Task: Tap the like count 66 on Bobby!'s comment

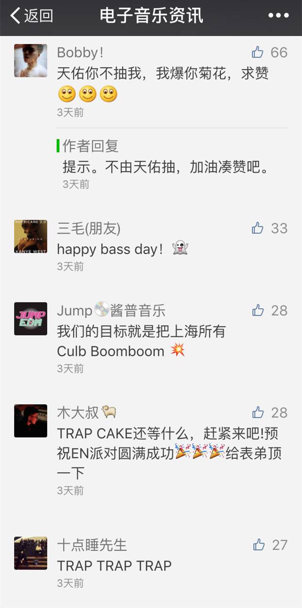Action: (x=279, y=52)
